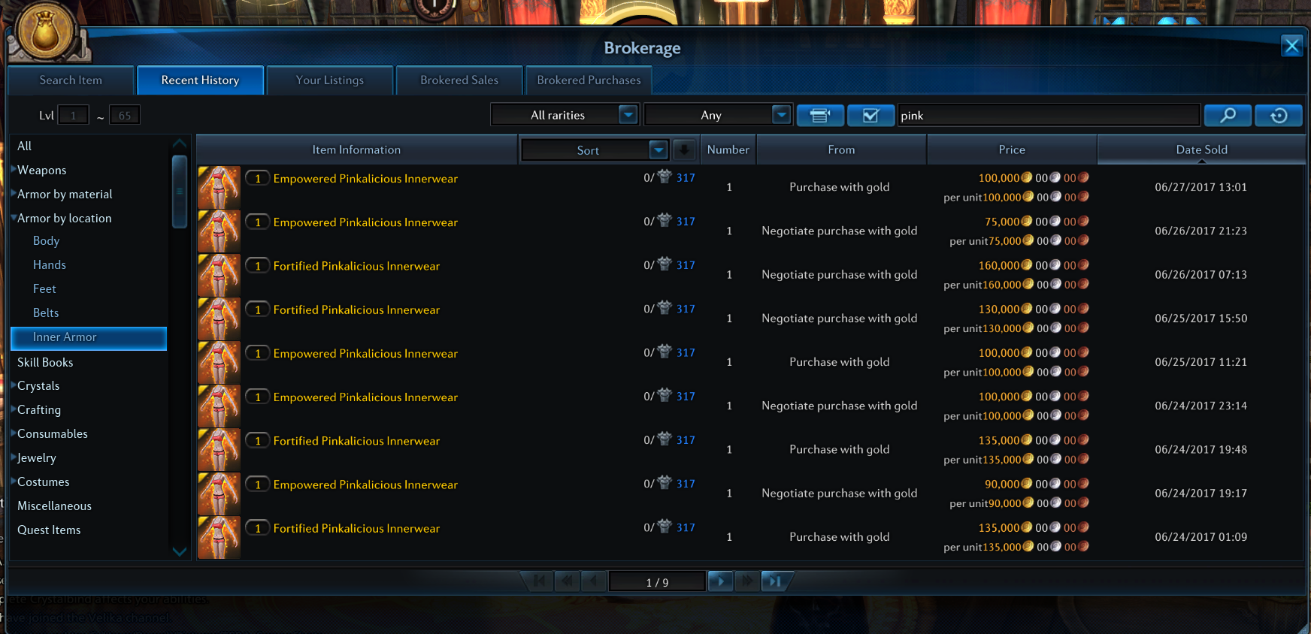Toggle the checkmark filter button

[870, 115]
